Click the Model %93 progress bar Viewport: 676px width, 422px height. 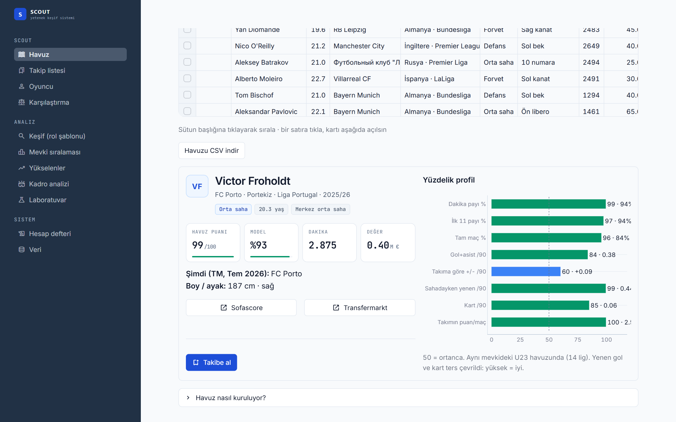coord(271,257)
